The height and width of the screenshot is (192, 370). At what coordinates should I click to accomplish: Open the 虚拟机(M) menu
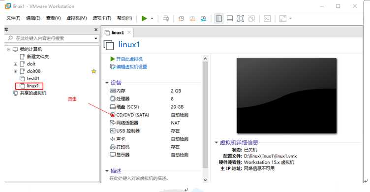(x=77, y=18)
